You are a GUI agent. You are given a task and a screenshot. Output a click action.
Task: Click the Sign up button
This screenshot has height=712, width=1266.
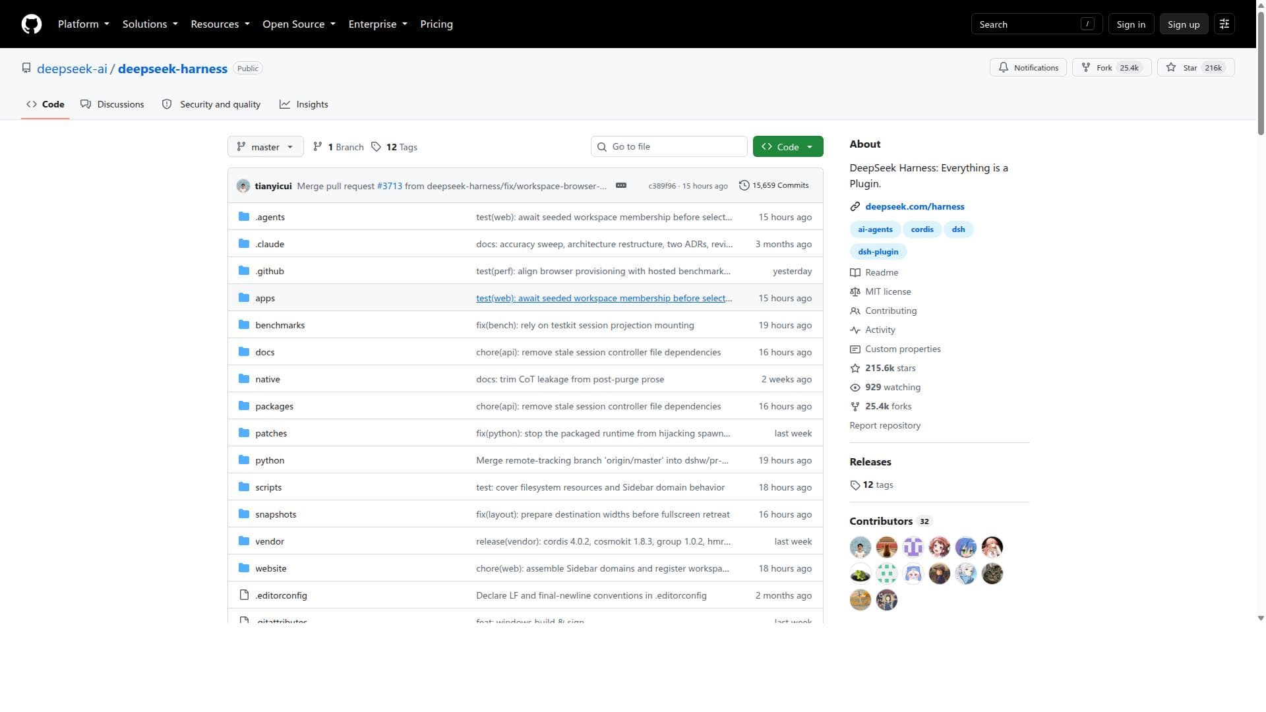click(1184, 24)
